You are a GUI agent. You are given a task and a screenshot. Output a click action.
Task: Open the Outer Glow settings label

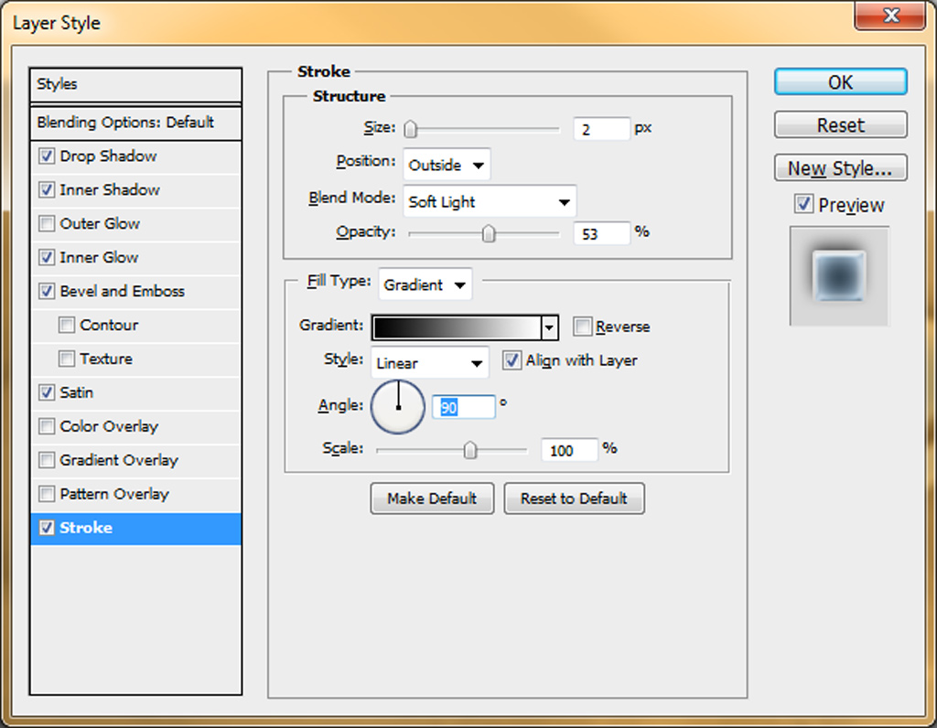tap(100, 224)
